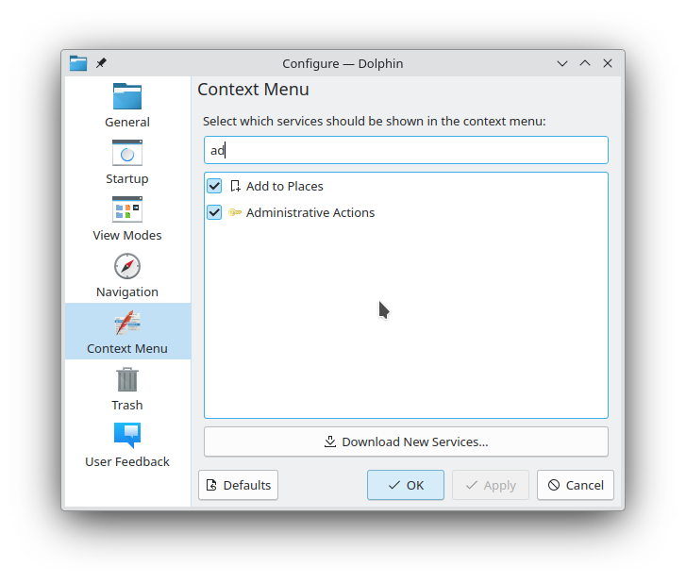Click the bookmark icon beside Add to Places
This screenshot has height=583, width=686.
[x=235, y=186]
